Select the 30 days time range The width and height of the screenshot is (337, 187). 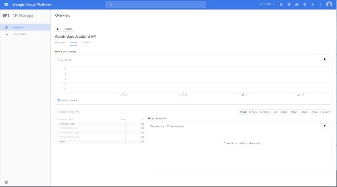(325, 112)
